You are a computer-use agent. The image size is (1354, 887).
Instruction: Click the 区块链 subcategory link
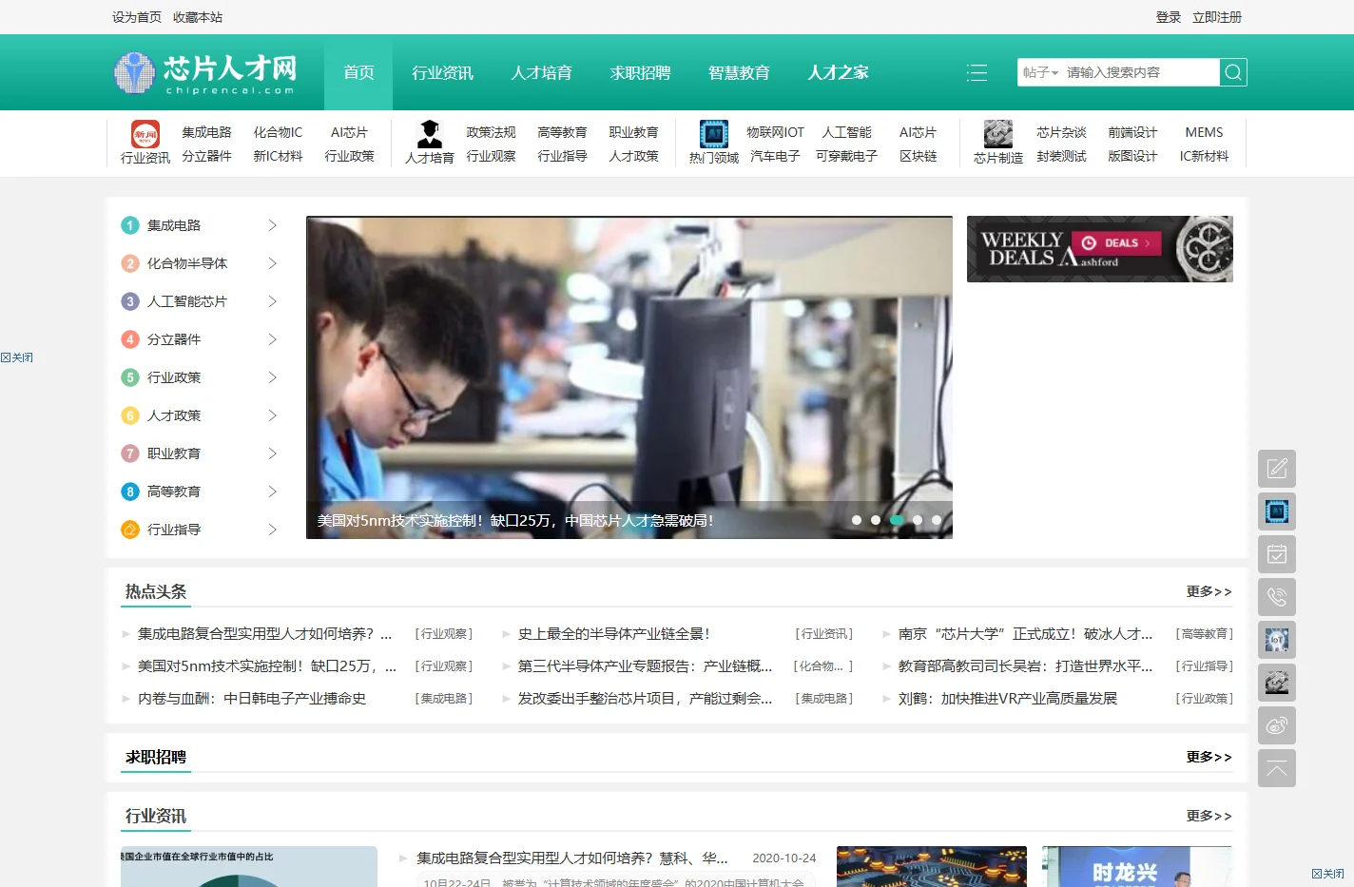(x=918, y=156)
